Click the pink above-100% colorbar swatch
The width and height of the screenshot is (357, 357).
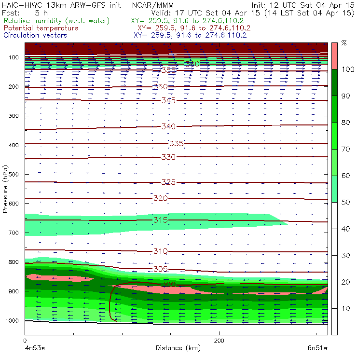334,56
